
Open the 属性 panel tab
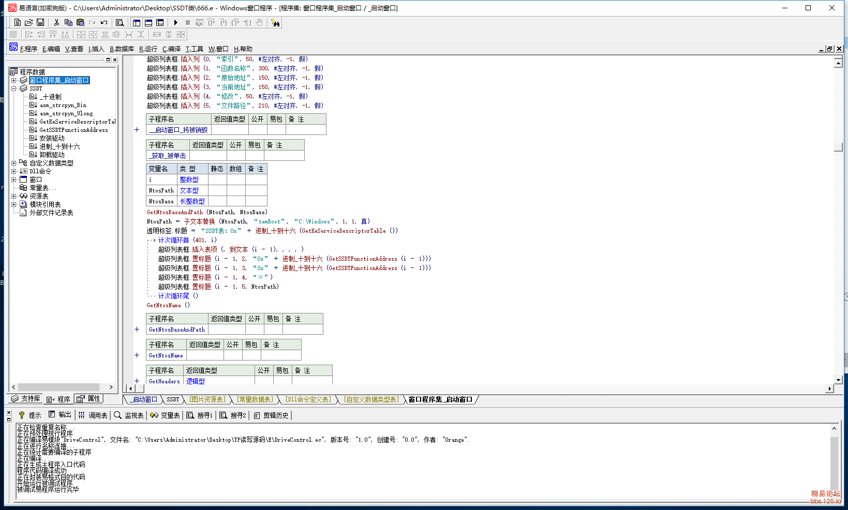88,399
